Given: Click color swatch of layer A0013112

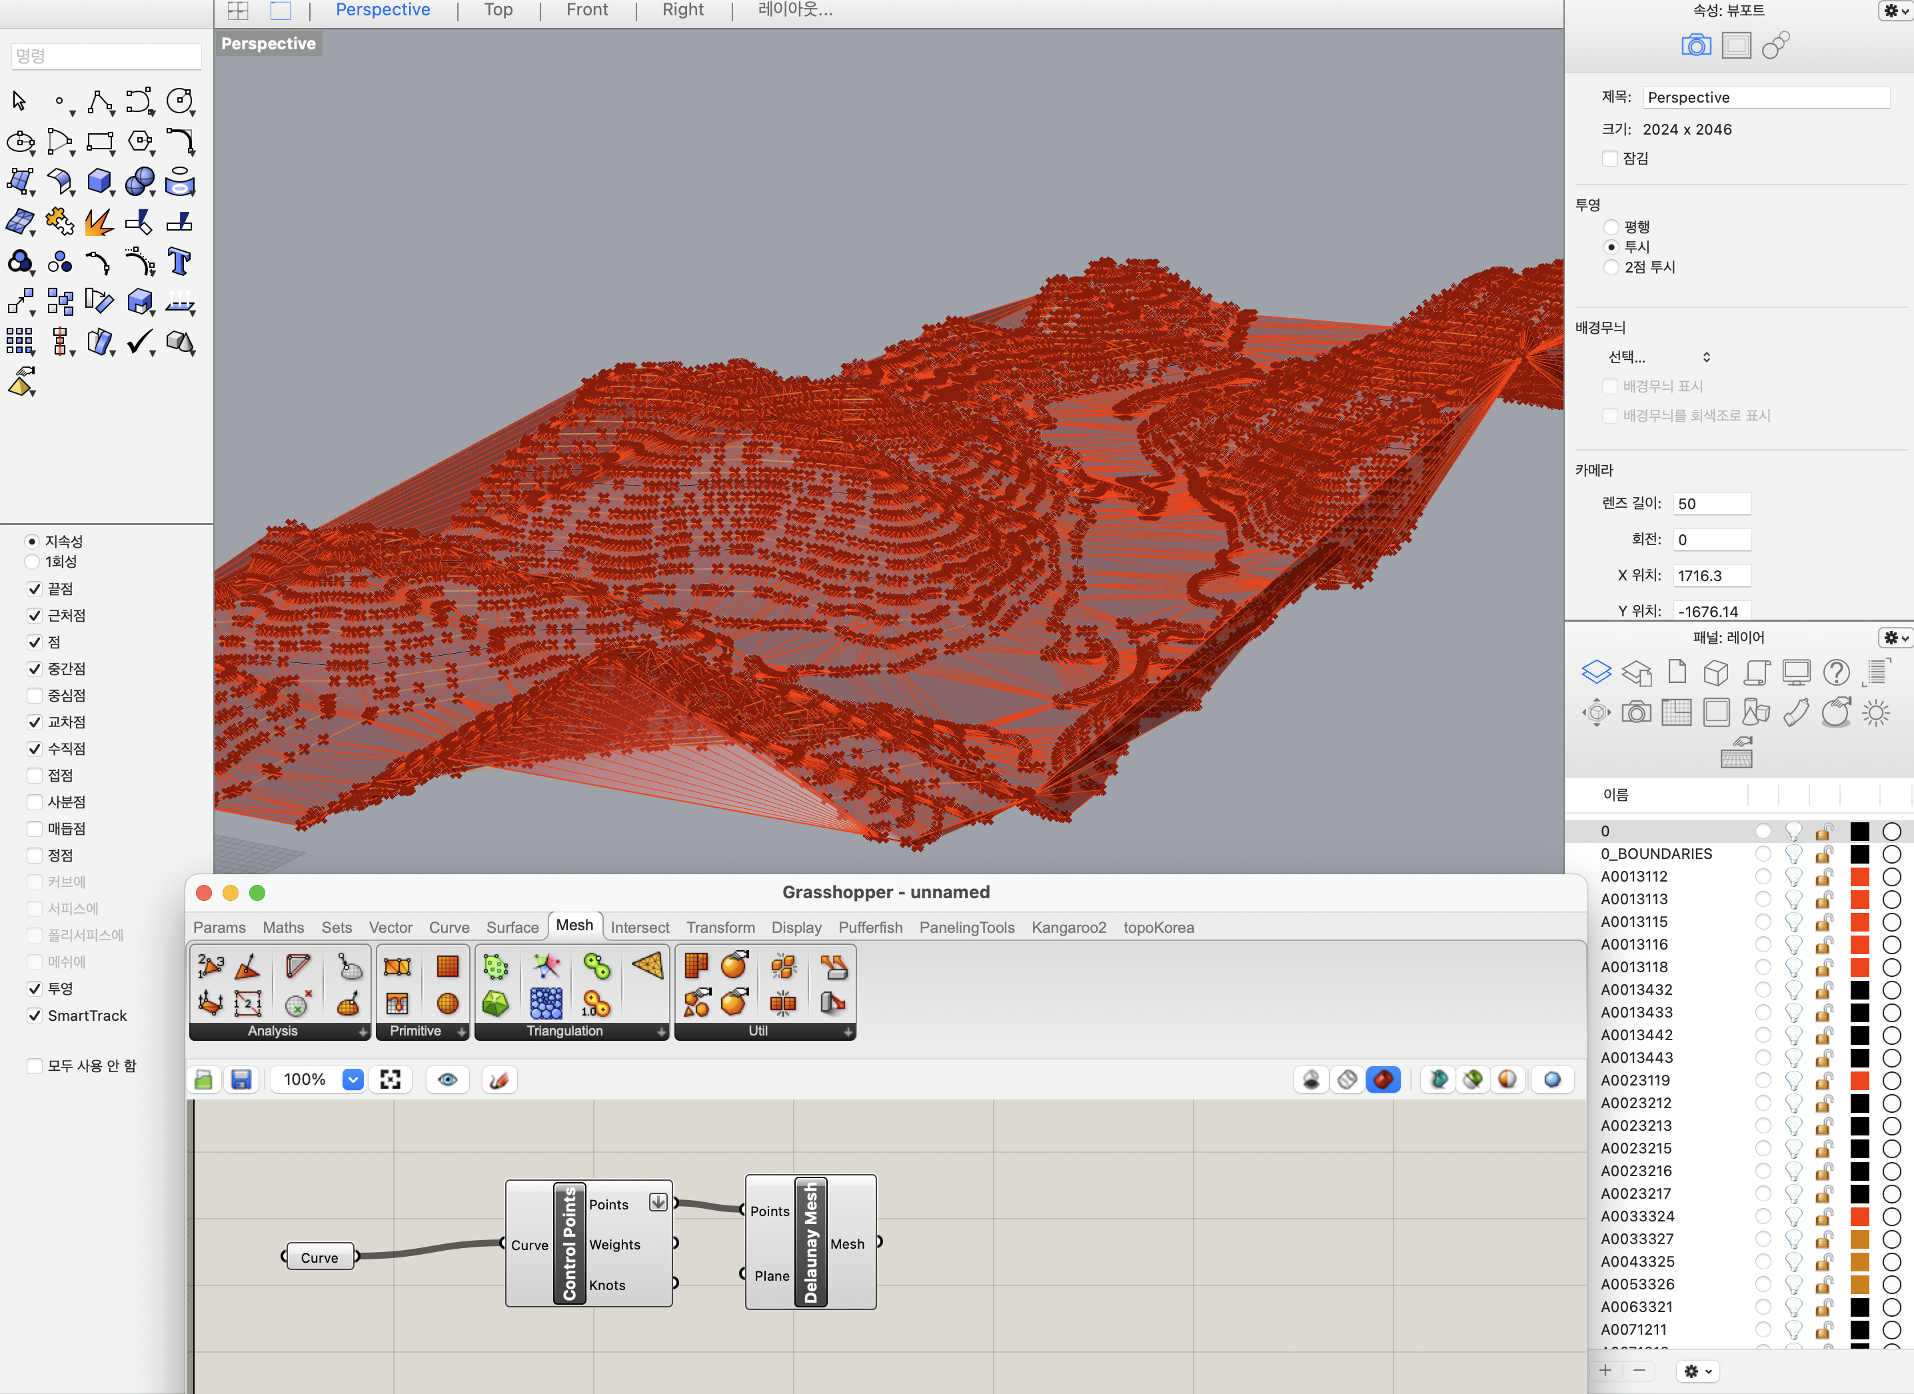Looking at the screenshot, I should pos(1859,877).
